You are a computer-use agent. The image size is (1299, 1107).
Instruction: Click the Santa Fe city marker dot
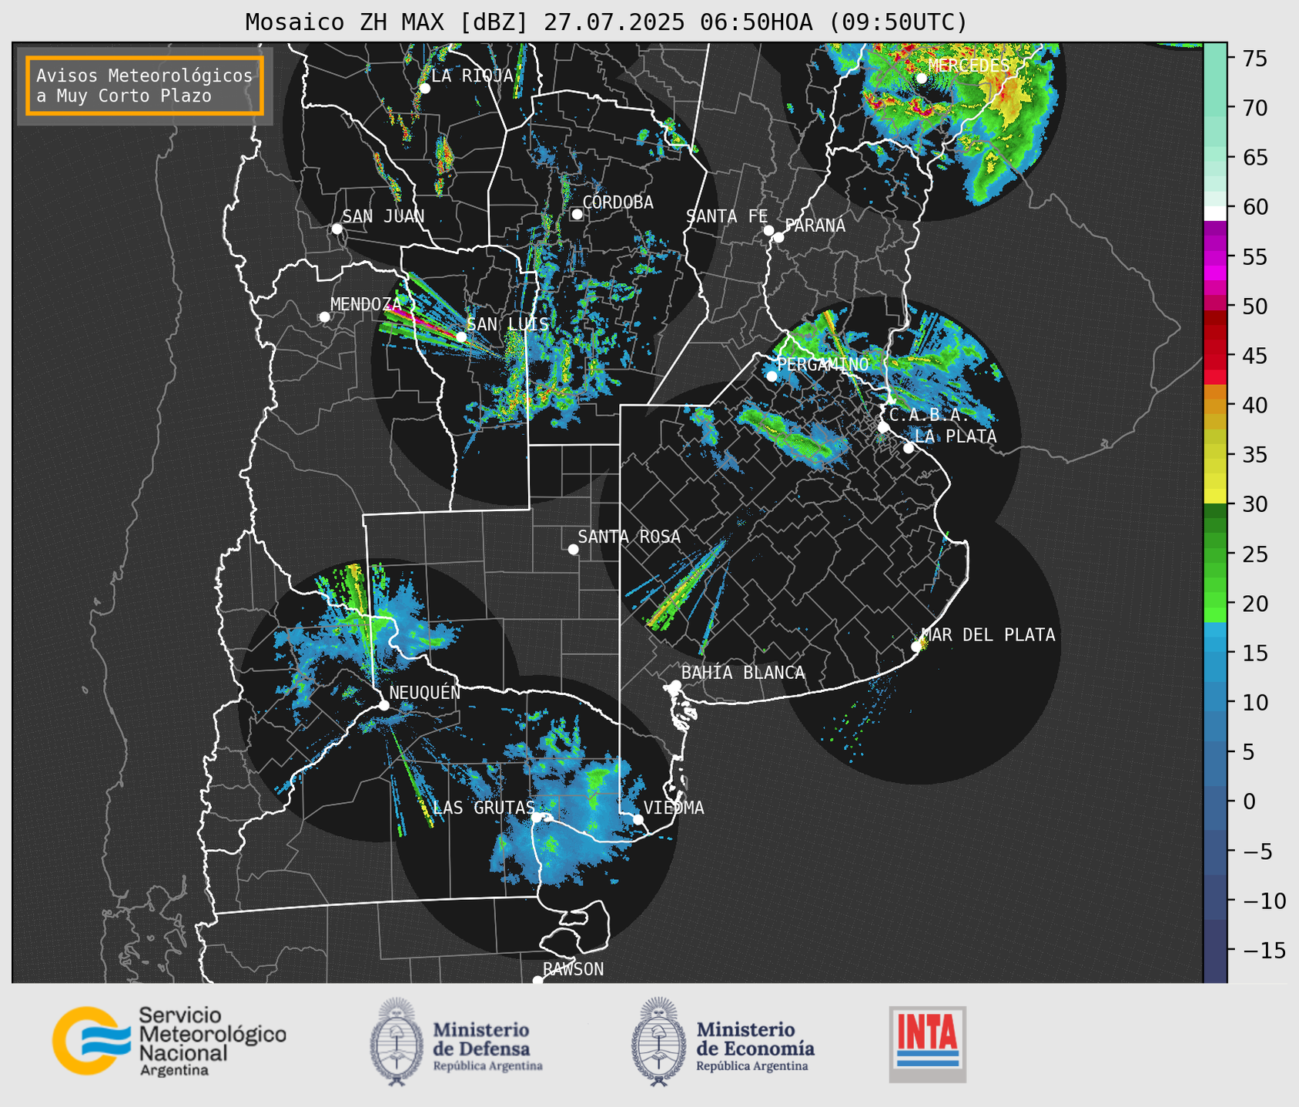click(x=768, y=230)
